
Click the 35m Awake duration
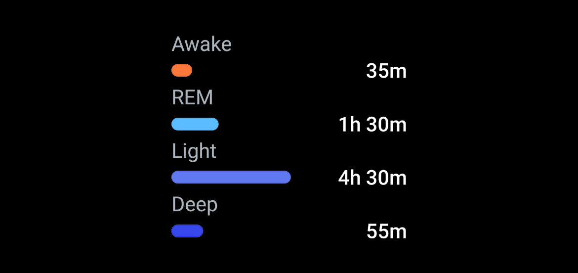point(386,71)
